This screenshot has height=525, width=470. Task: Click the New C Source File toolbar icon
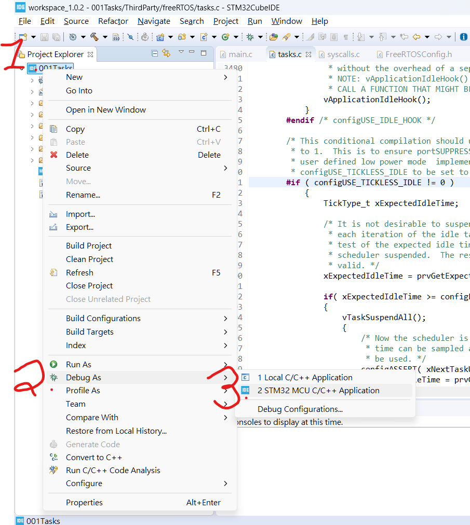click(204, 37)
